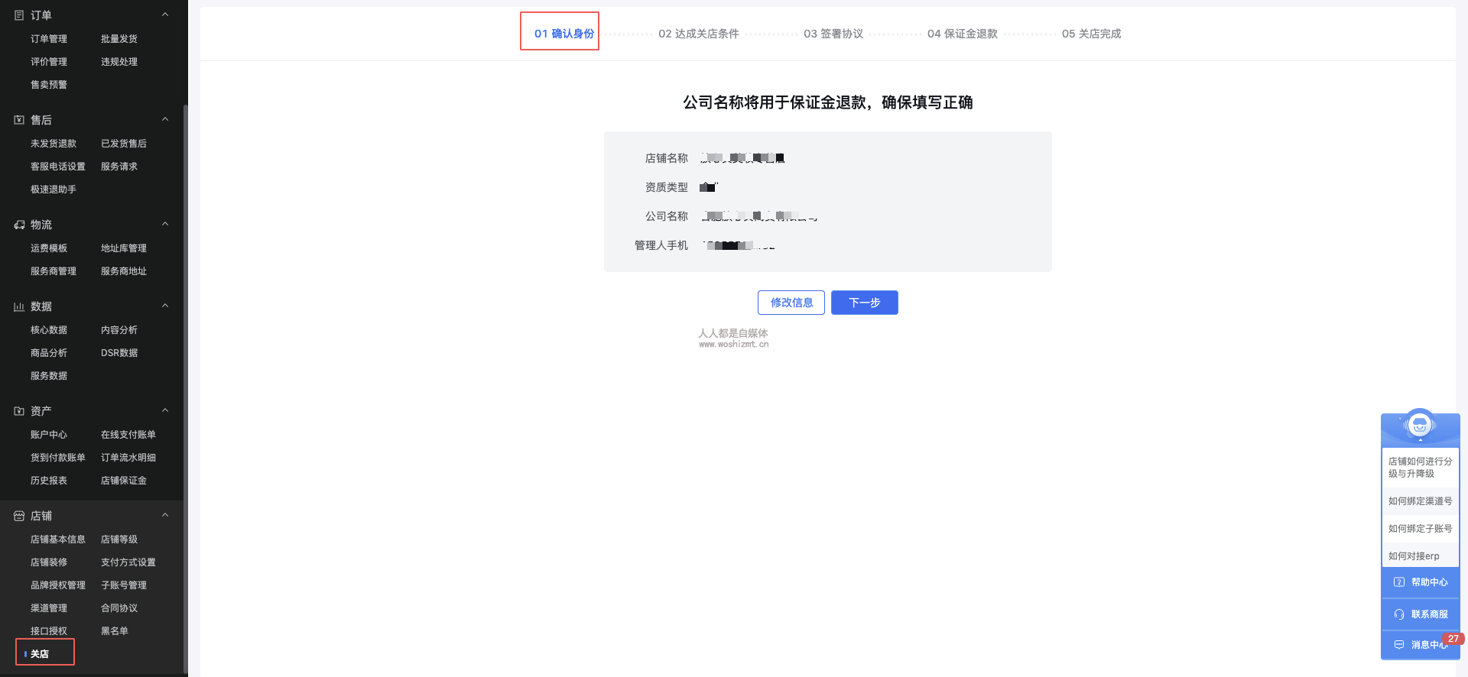Click the 资产 section icon

19,411
